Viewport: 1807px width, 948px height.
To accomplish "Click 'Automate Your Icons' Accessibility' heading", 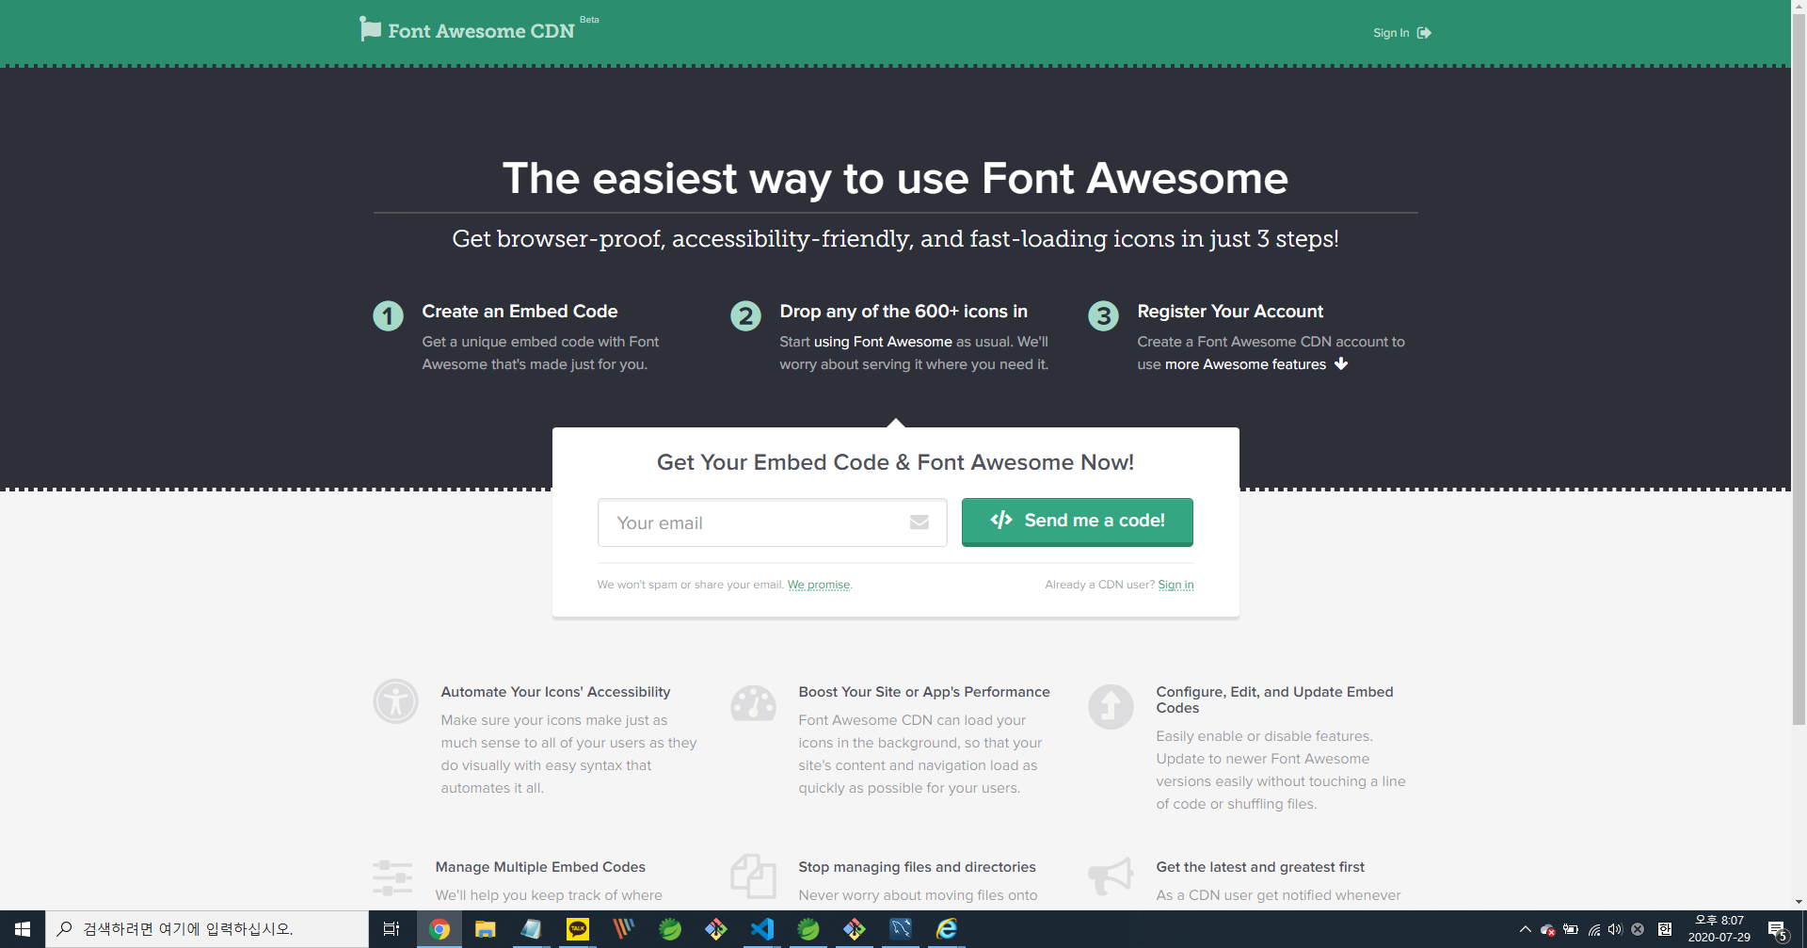I will point(555,692).
